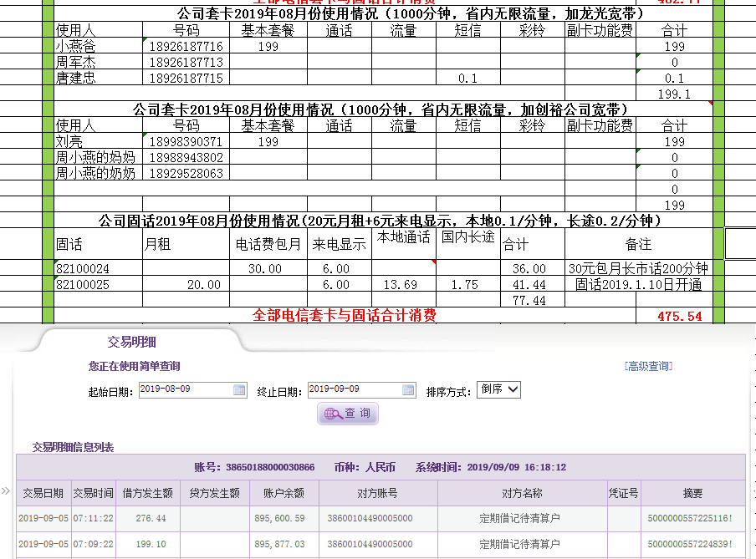This screenshot has width=756, height=559.
Task: Click the start date field 2019-08-09
Action: point(185,389)
